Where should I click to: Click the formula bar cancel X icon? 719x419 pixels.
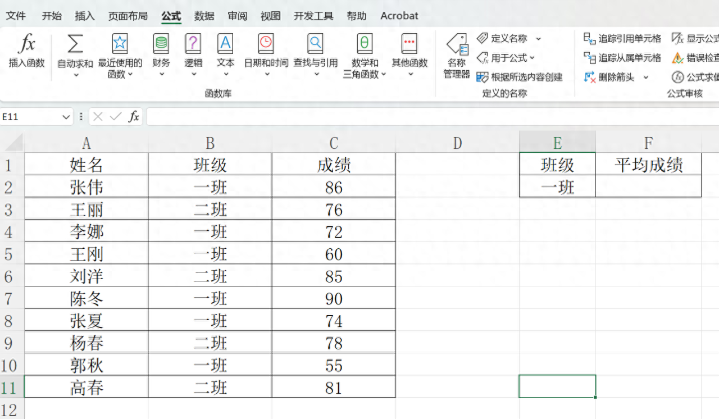coord(98,116)
